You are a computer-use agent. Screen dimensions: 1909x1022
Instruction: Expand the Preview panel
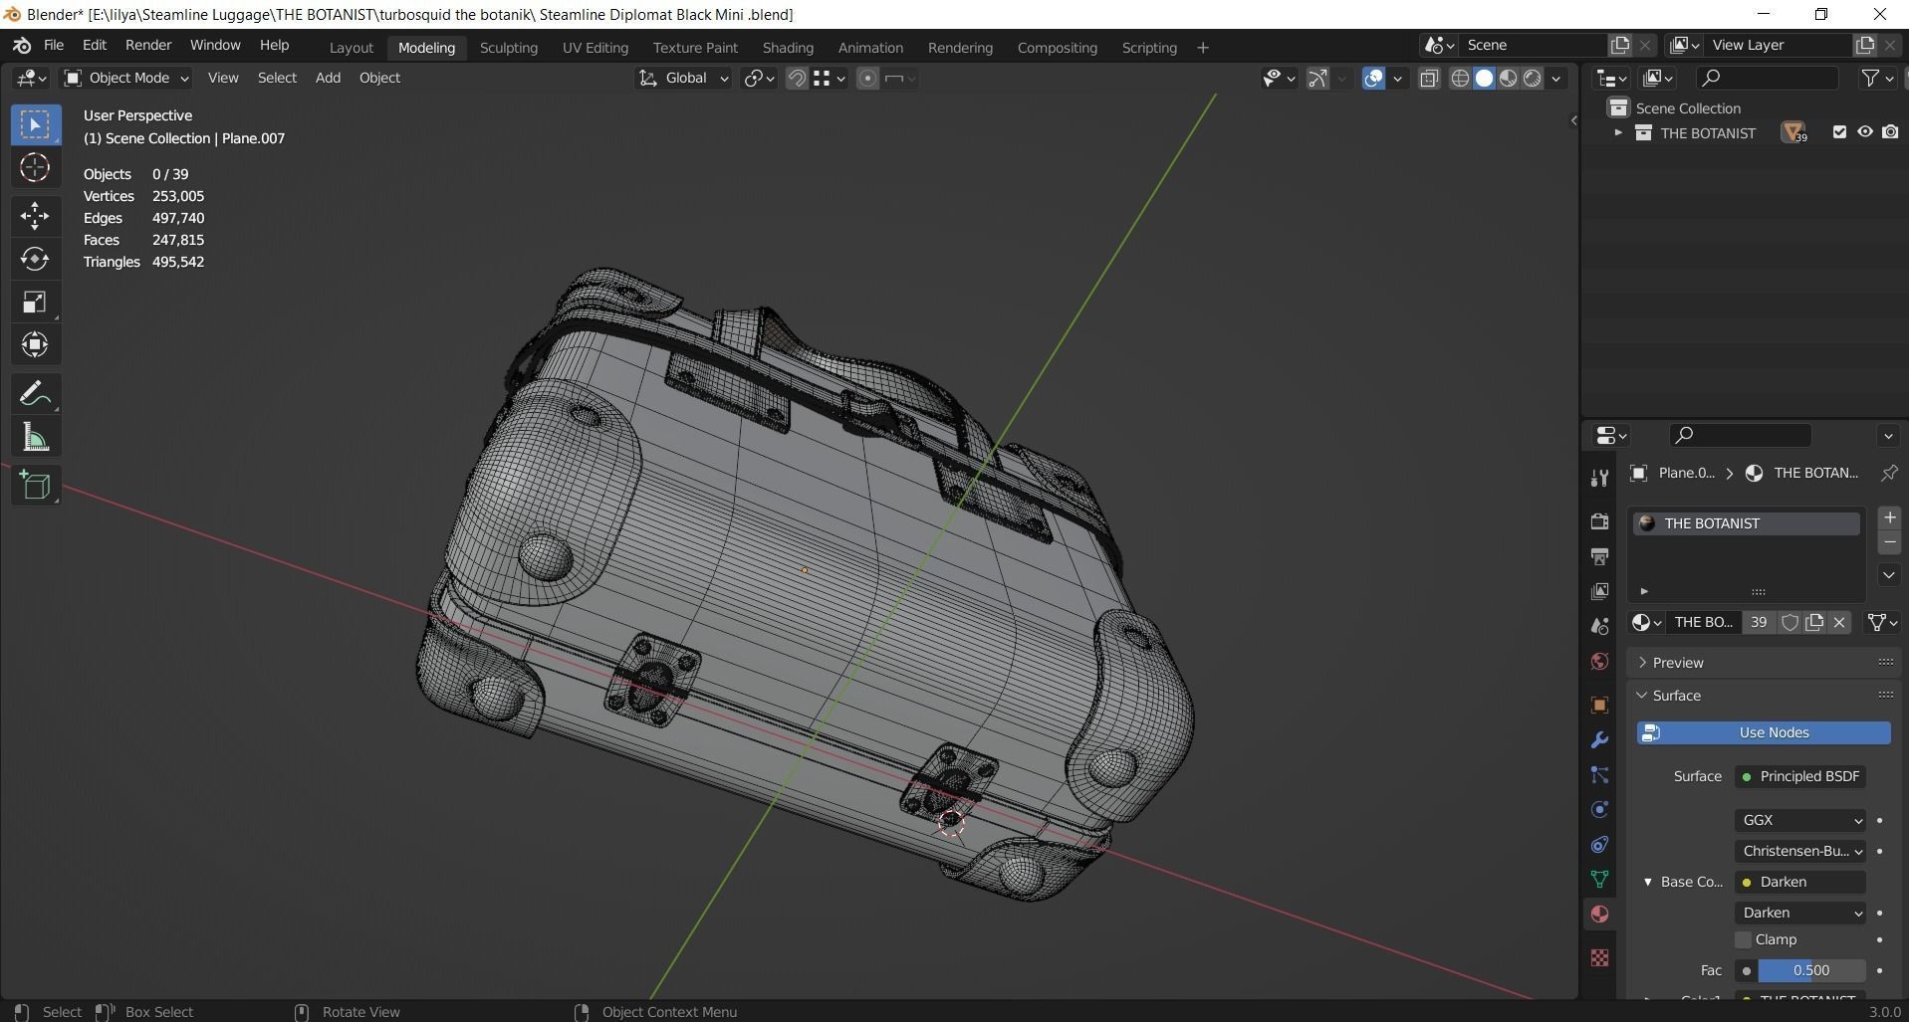tap(1678, 663)
